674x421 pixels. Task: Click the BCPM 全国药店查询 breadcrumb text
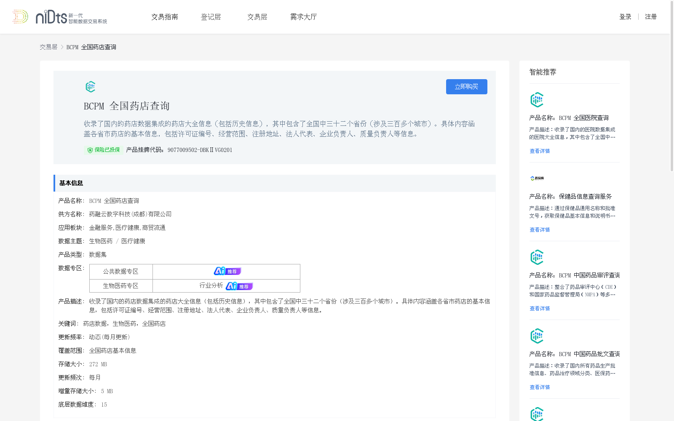coord(91,47)
